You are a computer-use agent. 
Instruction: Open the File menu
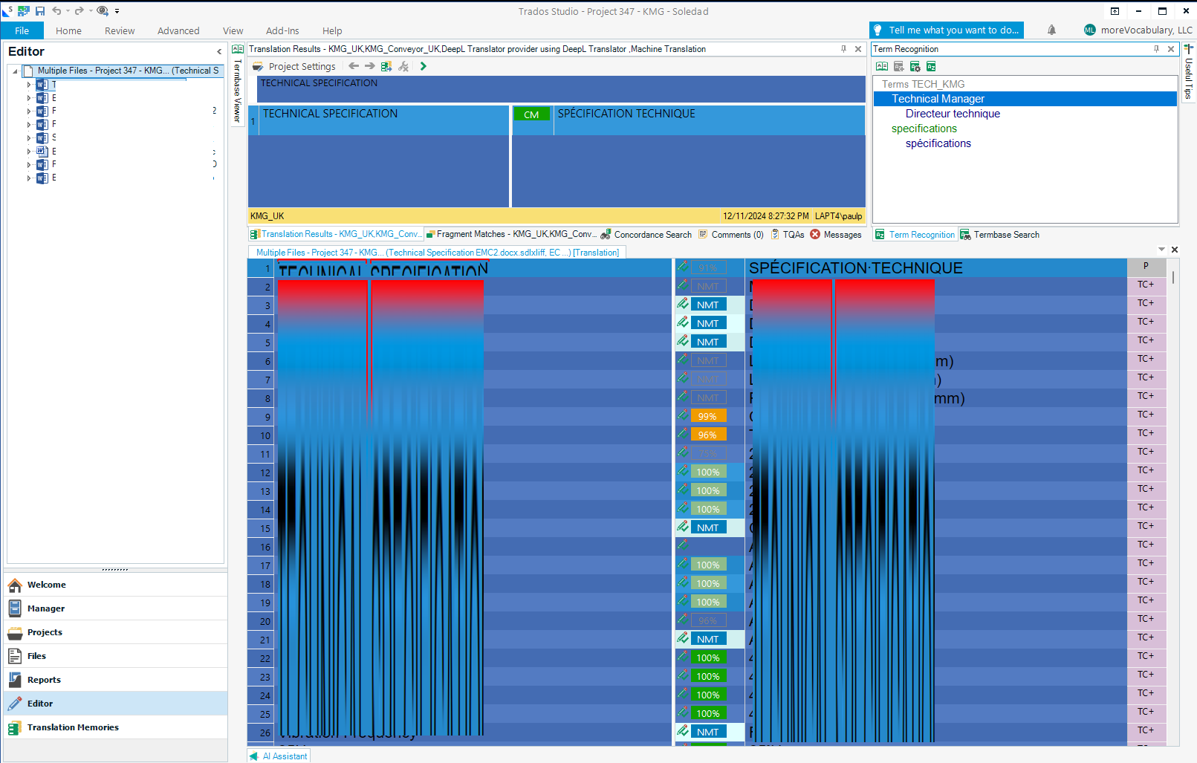(22, 30)
